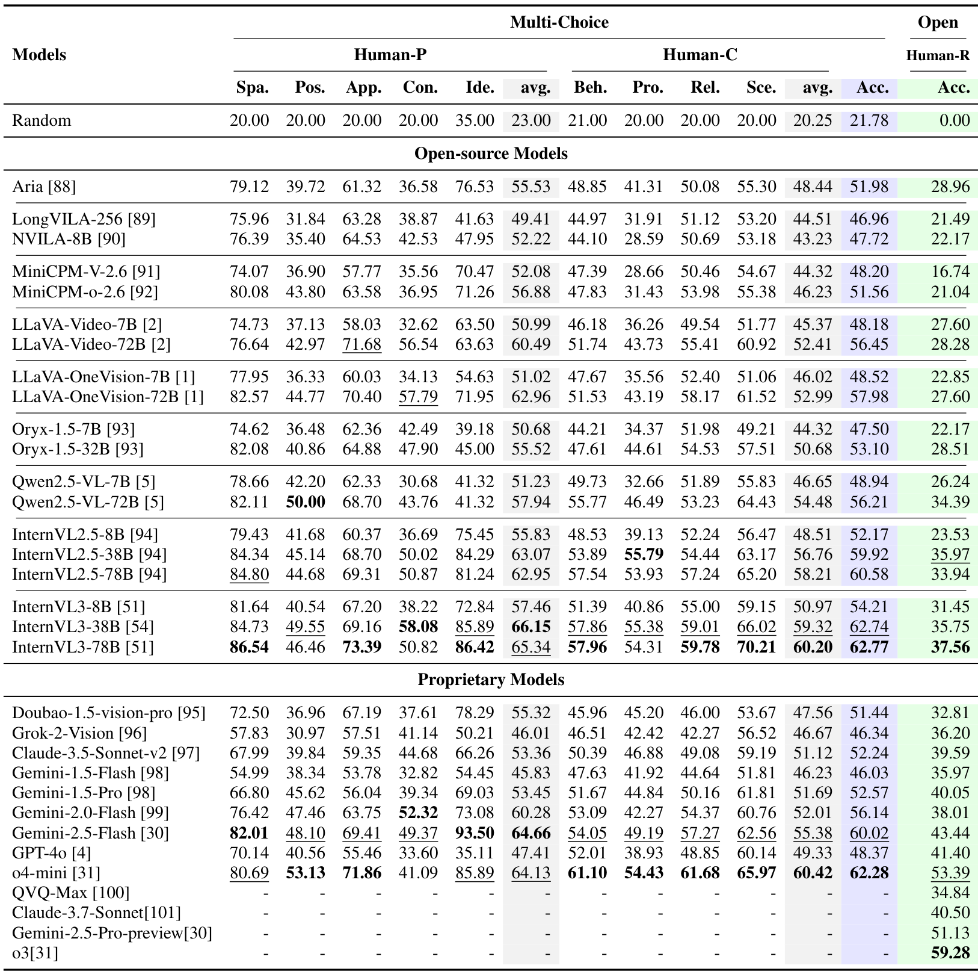Select the LLaVA-Video-7B [2] row label

[87, 324]
